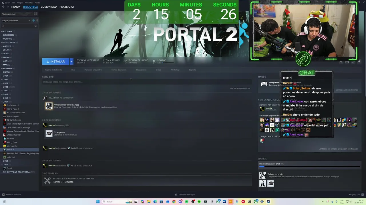Open Portal 2 DLC tab
This screenshot has height=205, width=366.
pos(73,70)
